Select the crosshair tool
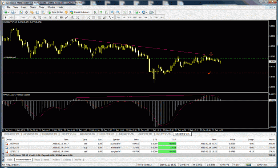 pyautogui.click(x=11, y=17)
